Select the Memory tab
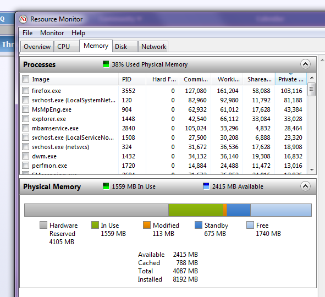The width and height of the screenshot is (325, 297). (x=96, y=46)
